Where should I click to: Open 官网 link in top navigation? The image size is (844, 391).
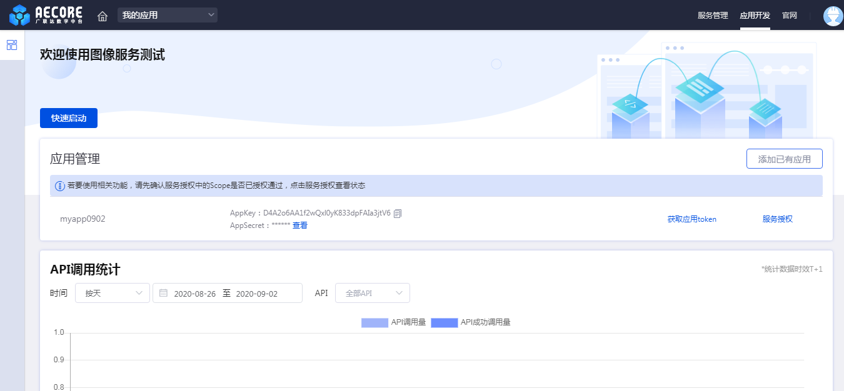pyautogui.click(x=790, y=16)
